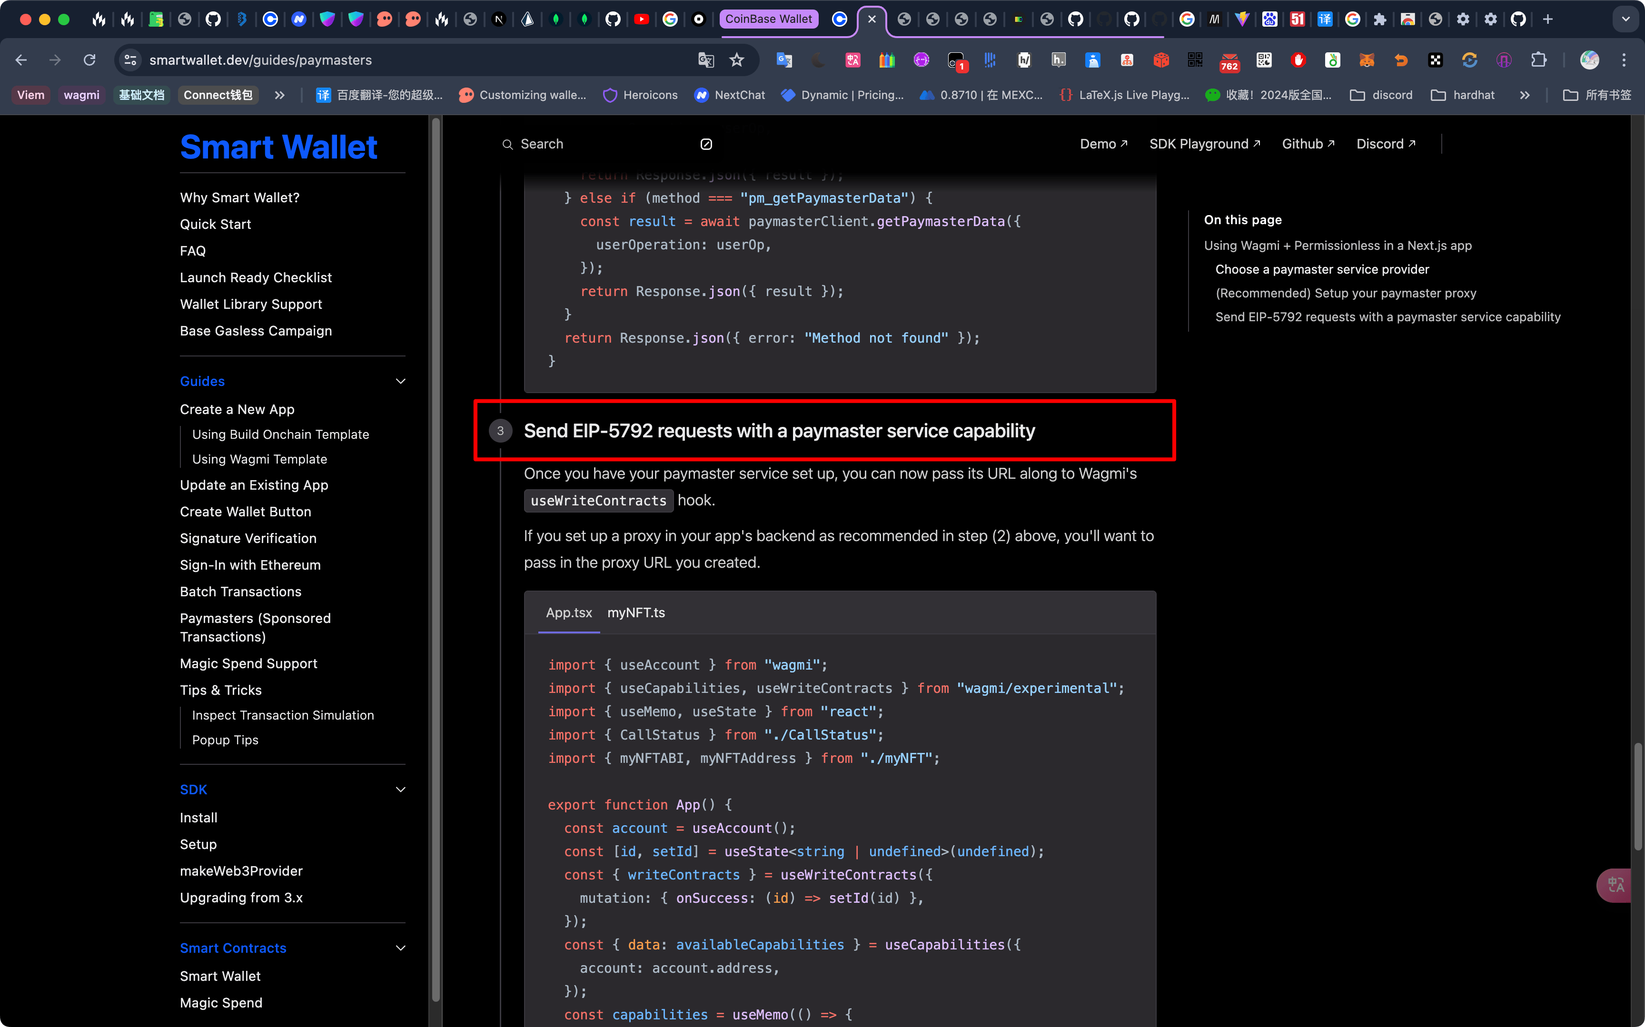Open the FAQ sidebar link
Viewport: 1645px width, 1027px height.
[x=193, y=251]
